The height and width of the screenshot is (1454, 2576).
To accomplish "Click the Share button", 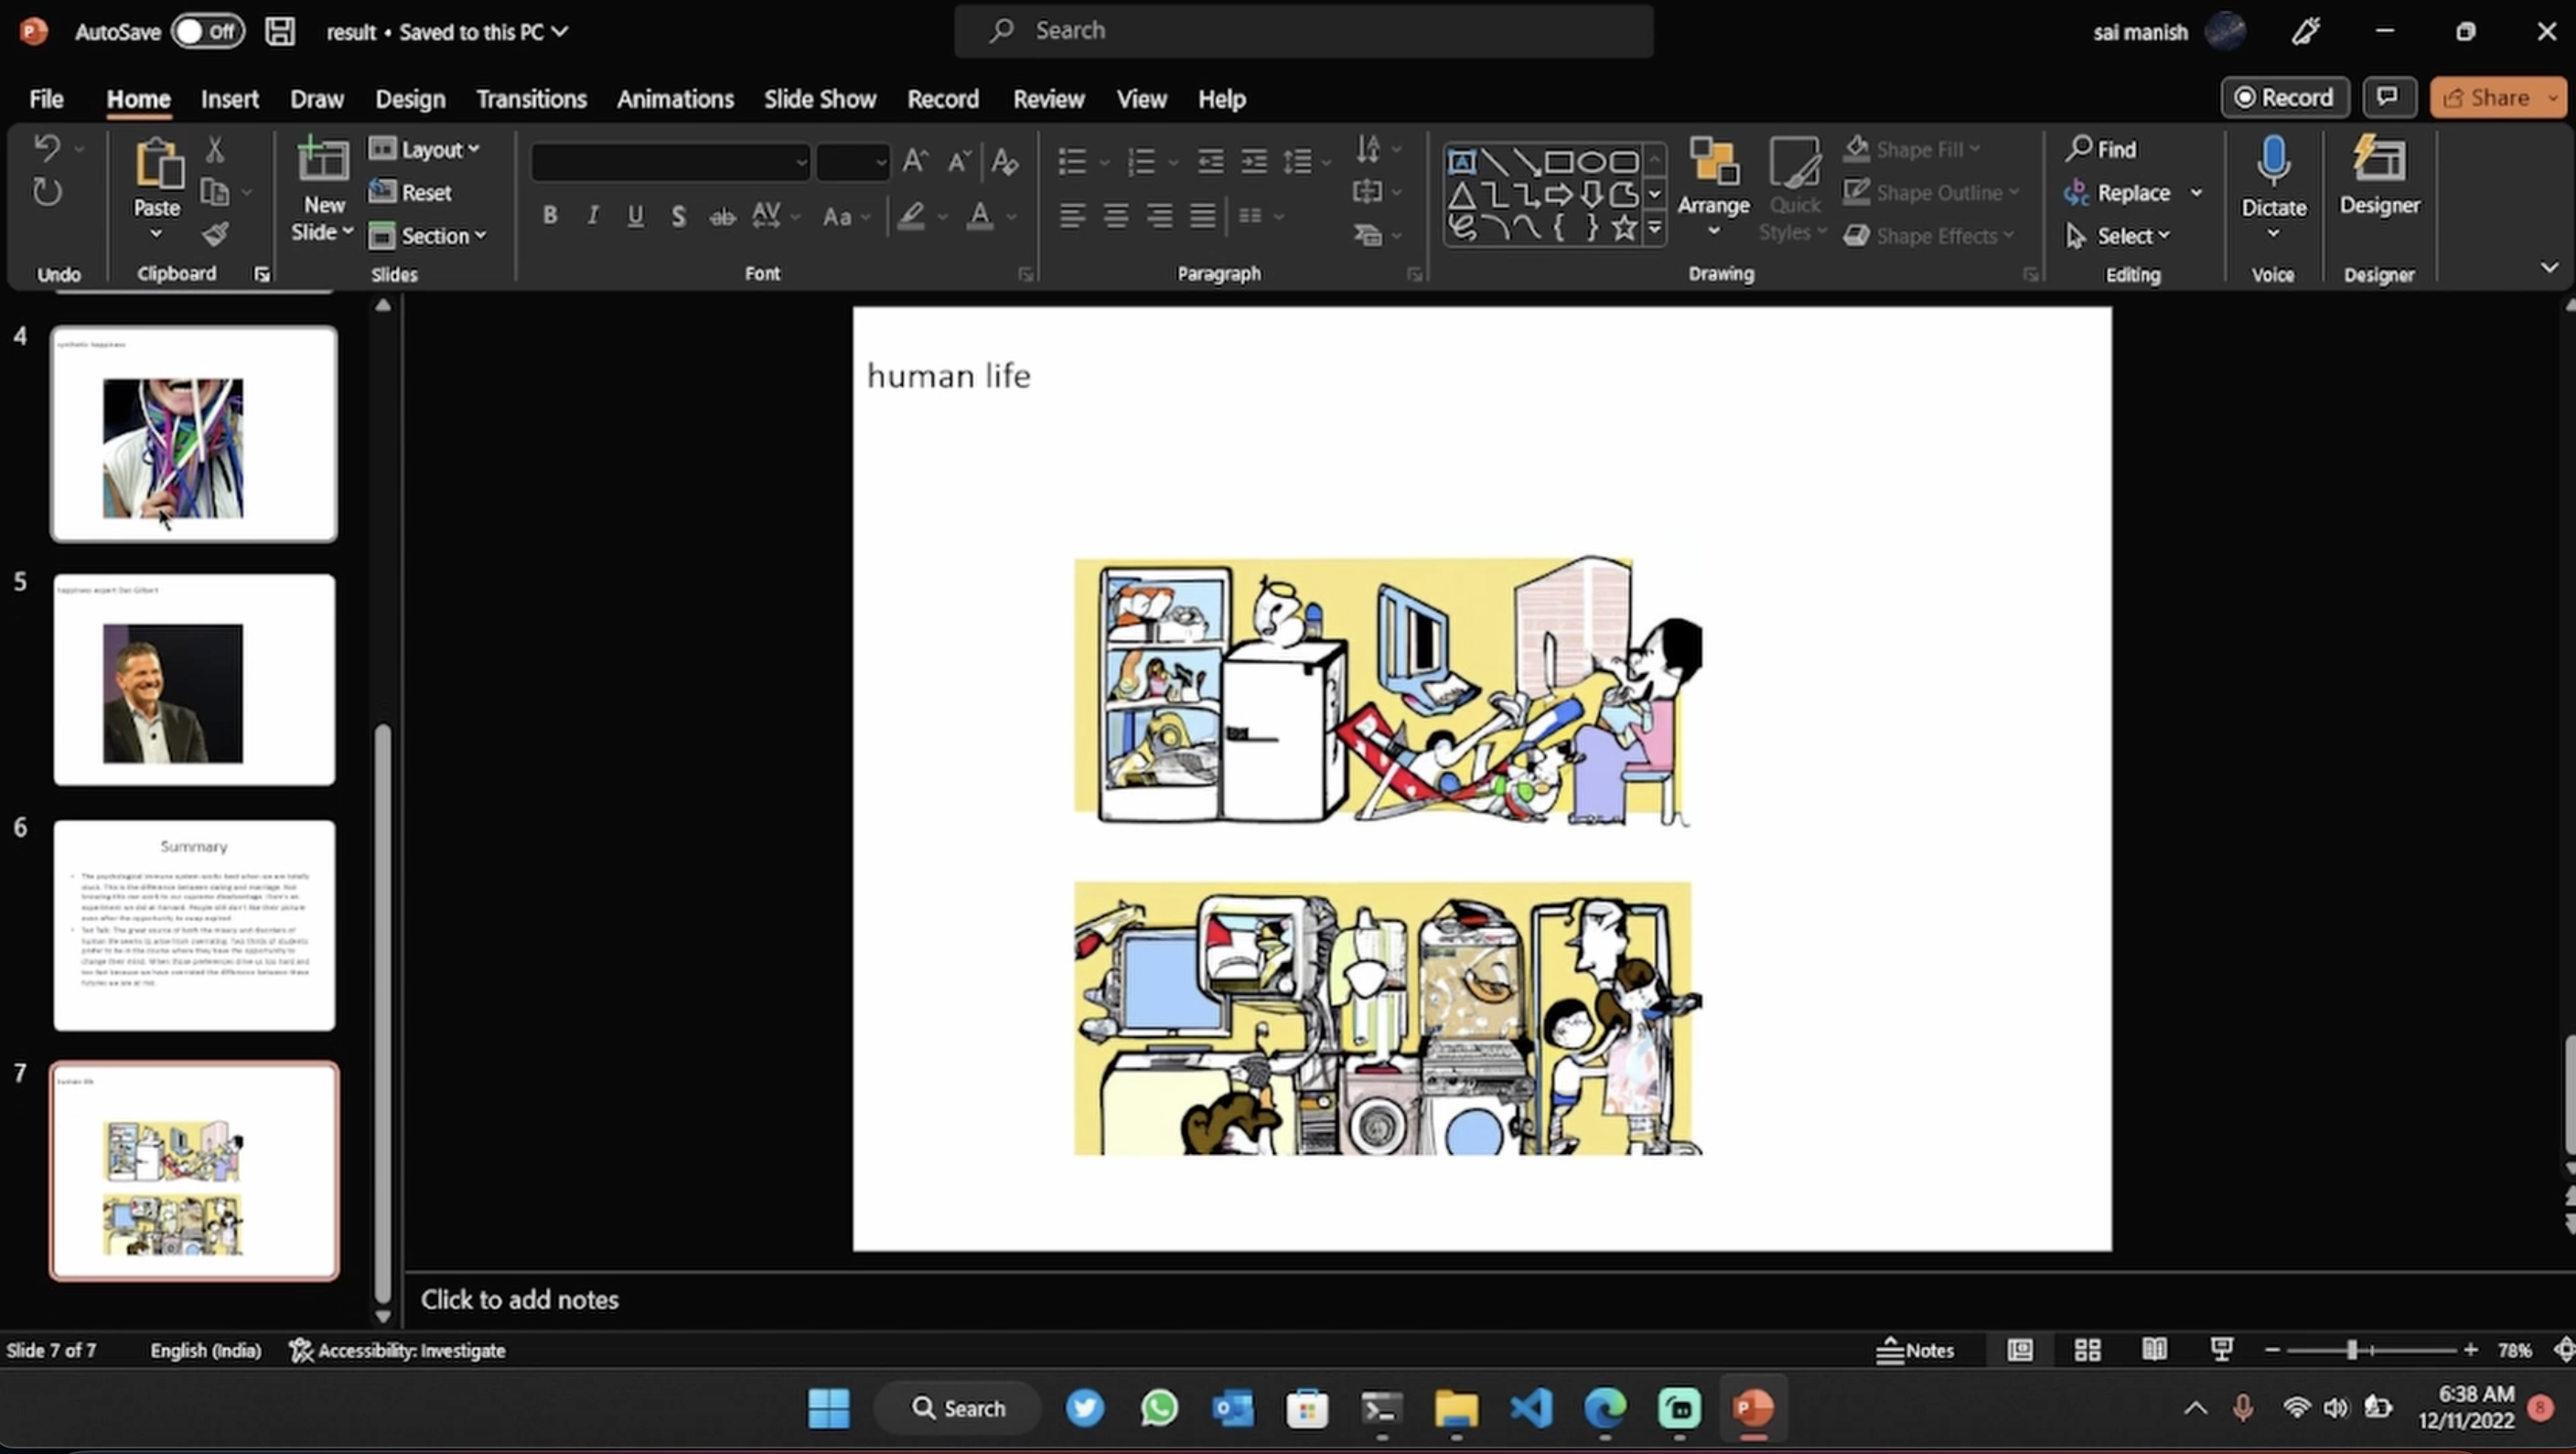I will pos(2486,97).
